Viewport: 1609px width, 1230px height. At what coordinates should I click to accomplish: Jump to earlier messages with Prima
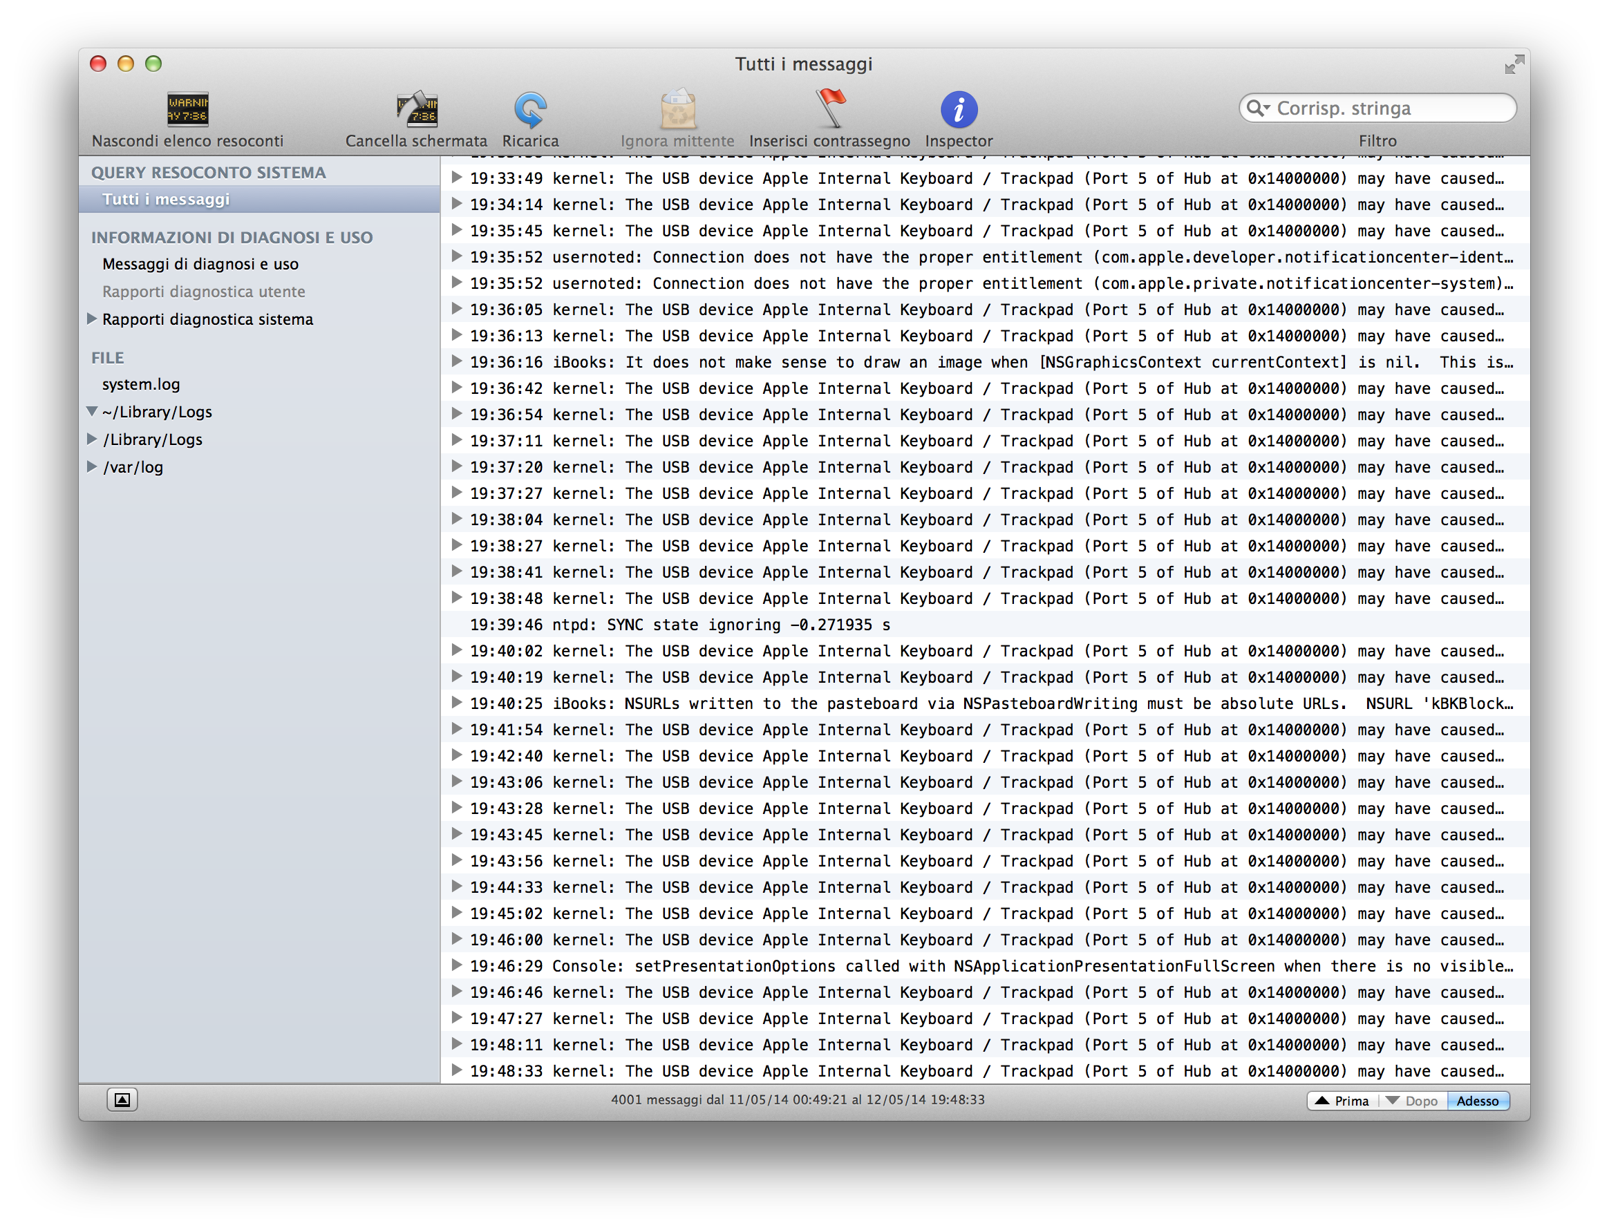tap(1342, 1100)
